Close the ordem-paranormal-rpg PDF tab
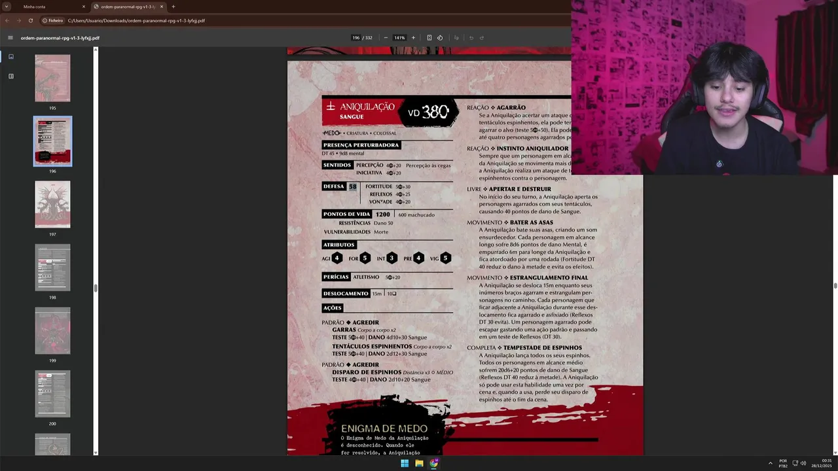The image size is (838, 471). tap(161, 7)
